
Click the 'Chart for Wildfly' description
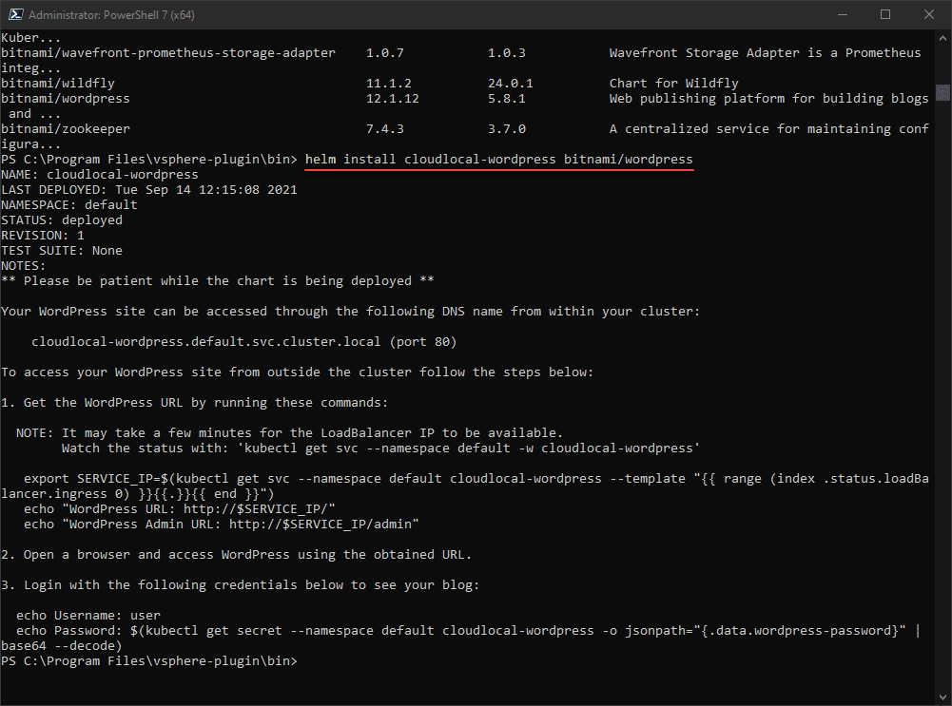coord(674,83)
